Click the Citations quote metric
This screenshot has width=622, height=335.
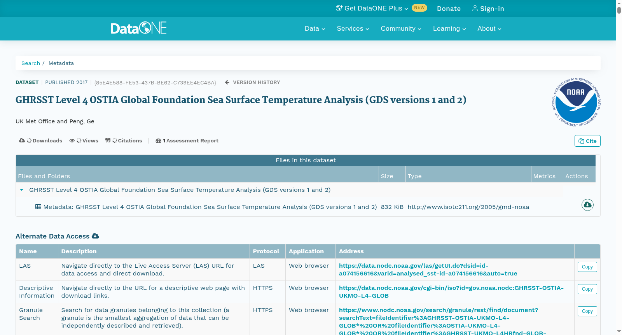pyautogui.click(x=124, y=140)
